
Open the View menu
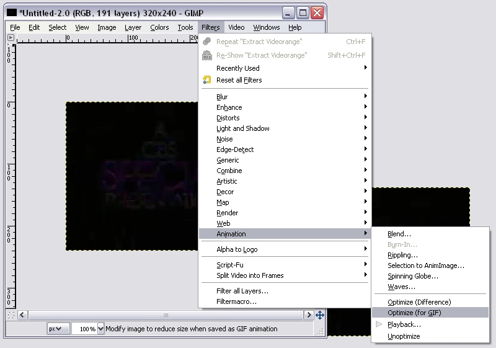pyautogui.click(x=82, y=27)
